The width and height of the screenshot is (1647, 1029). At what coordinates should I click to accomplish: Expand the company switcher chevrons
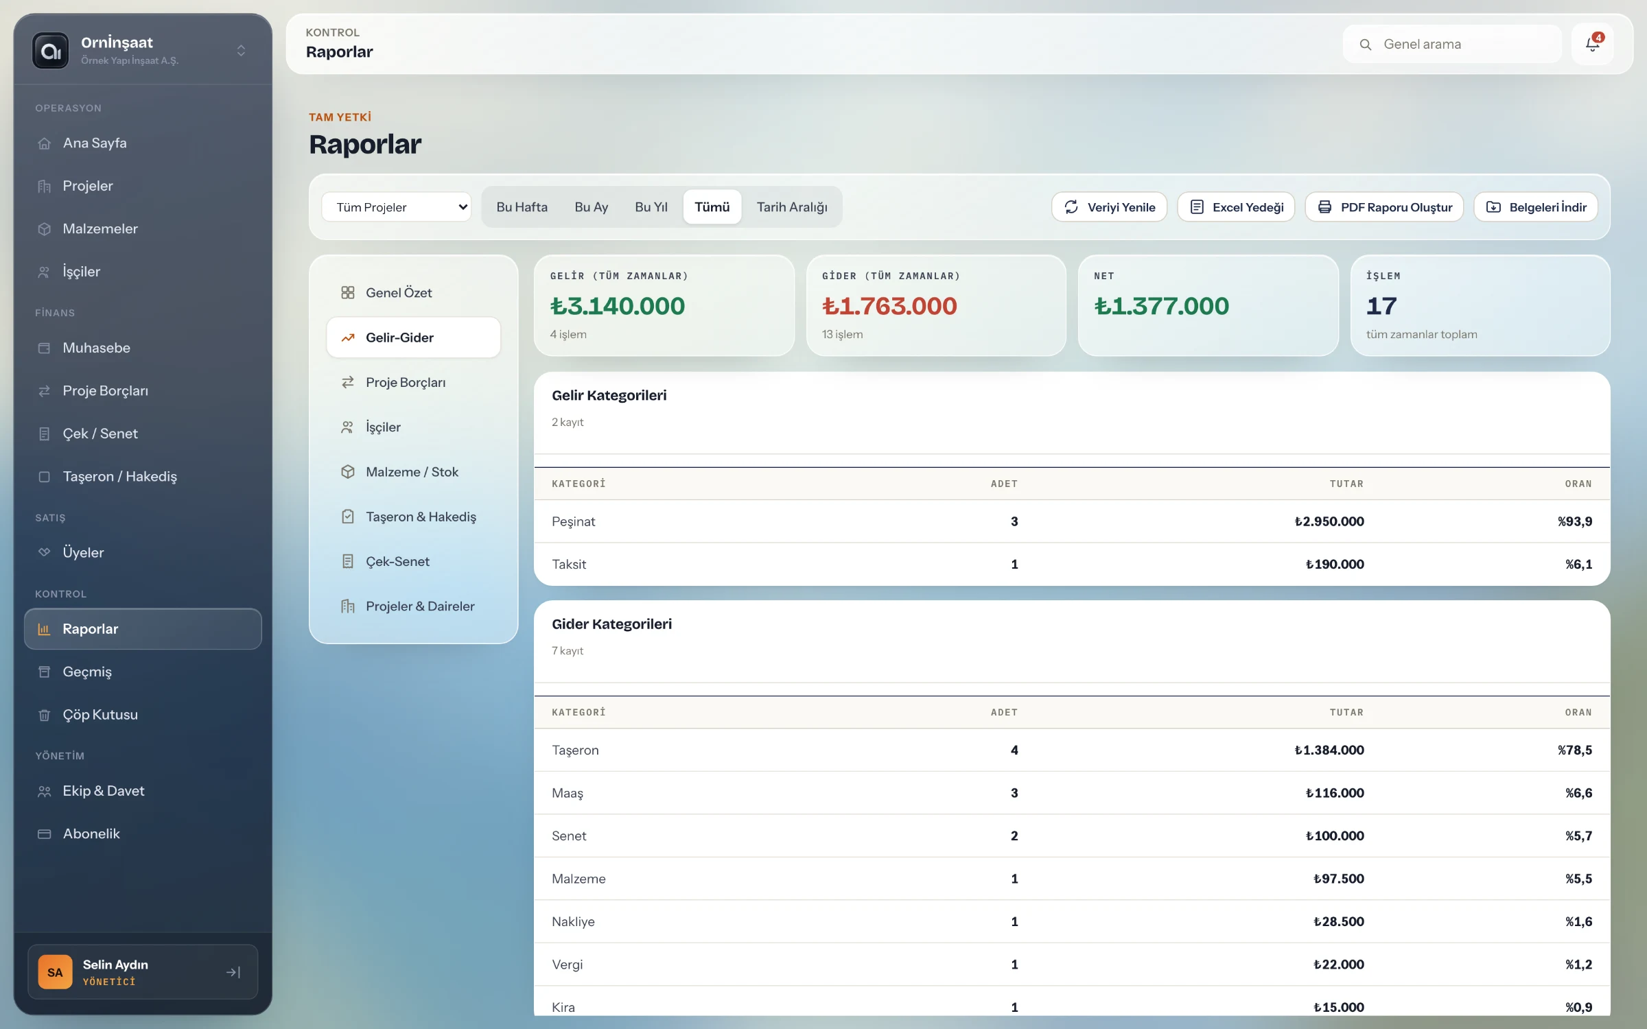(241, 51)
